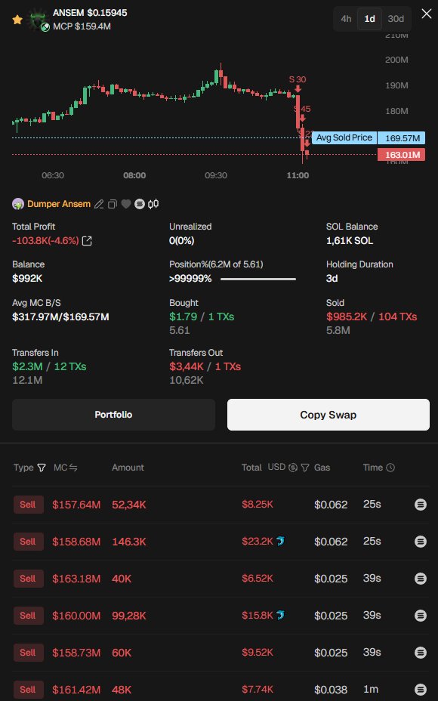
Task: Click the Sell tag on the $157.64M row
Action: (x=28, y=505)
